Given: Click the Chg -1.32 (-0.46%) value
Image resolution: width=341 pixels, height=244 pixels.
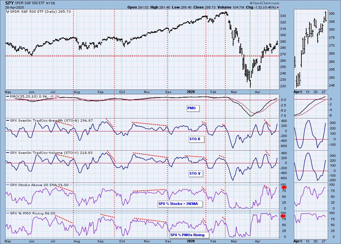Looking at the screenshot, I should [x=261, y=7].
